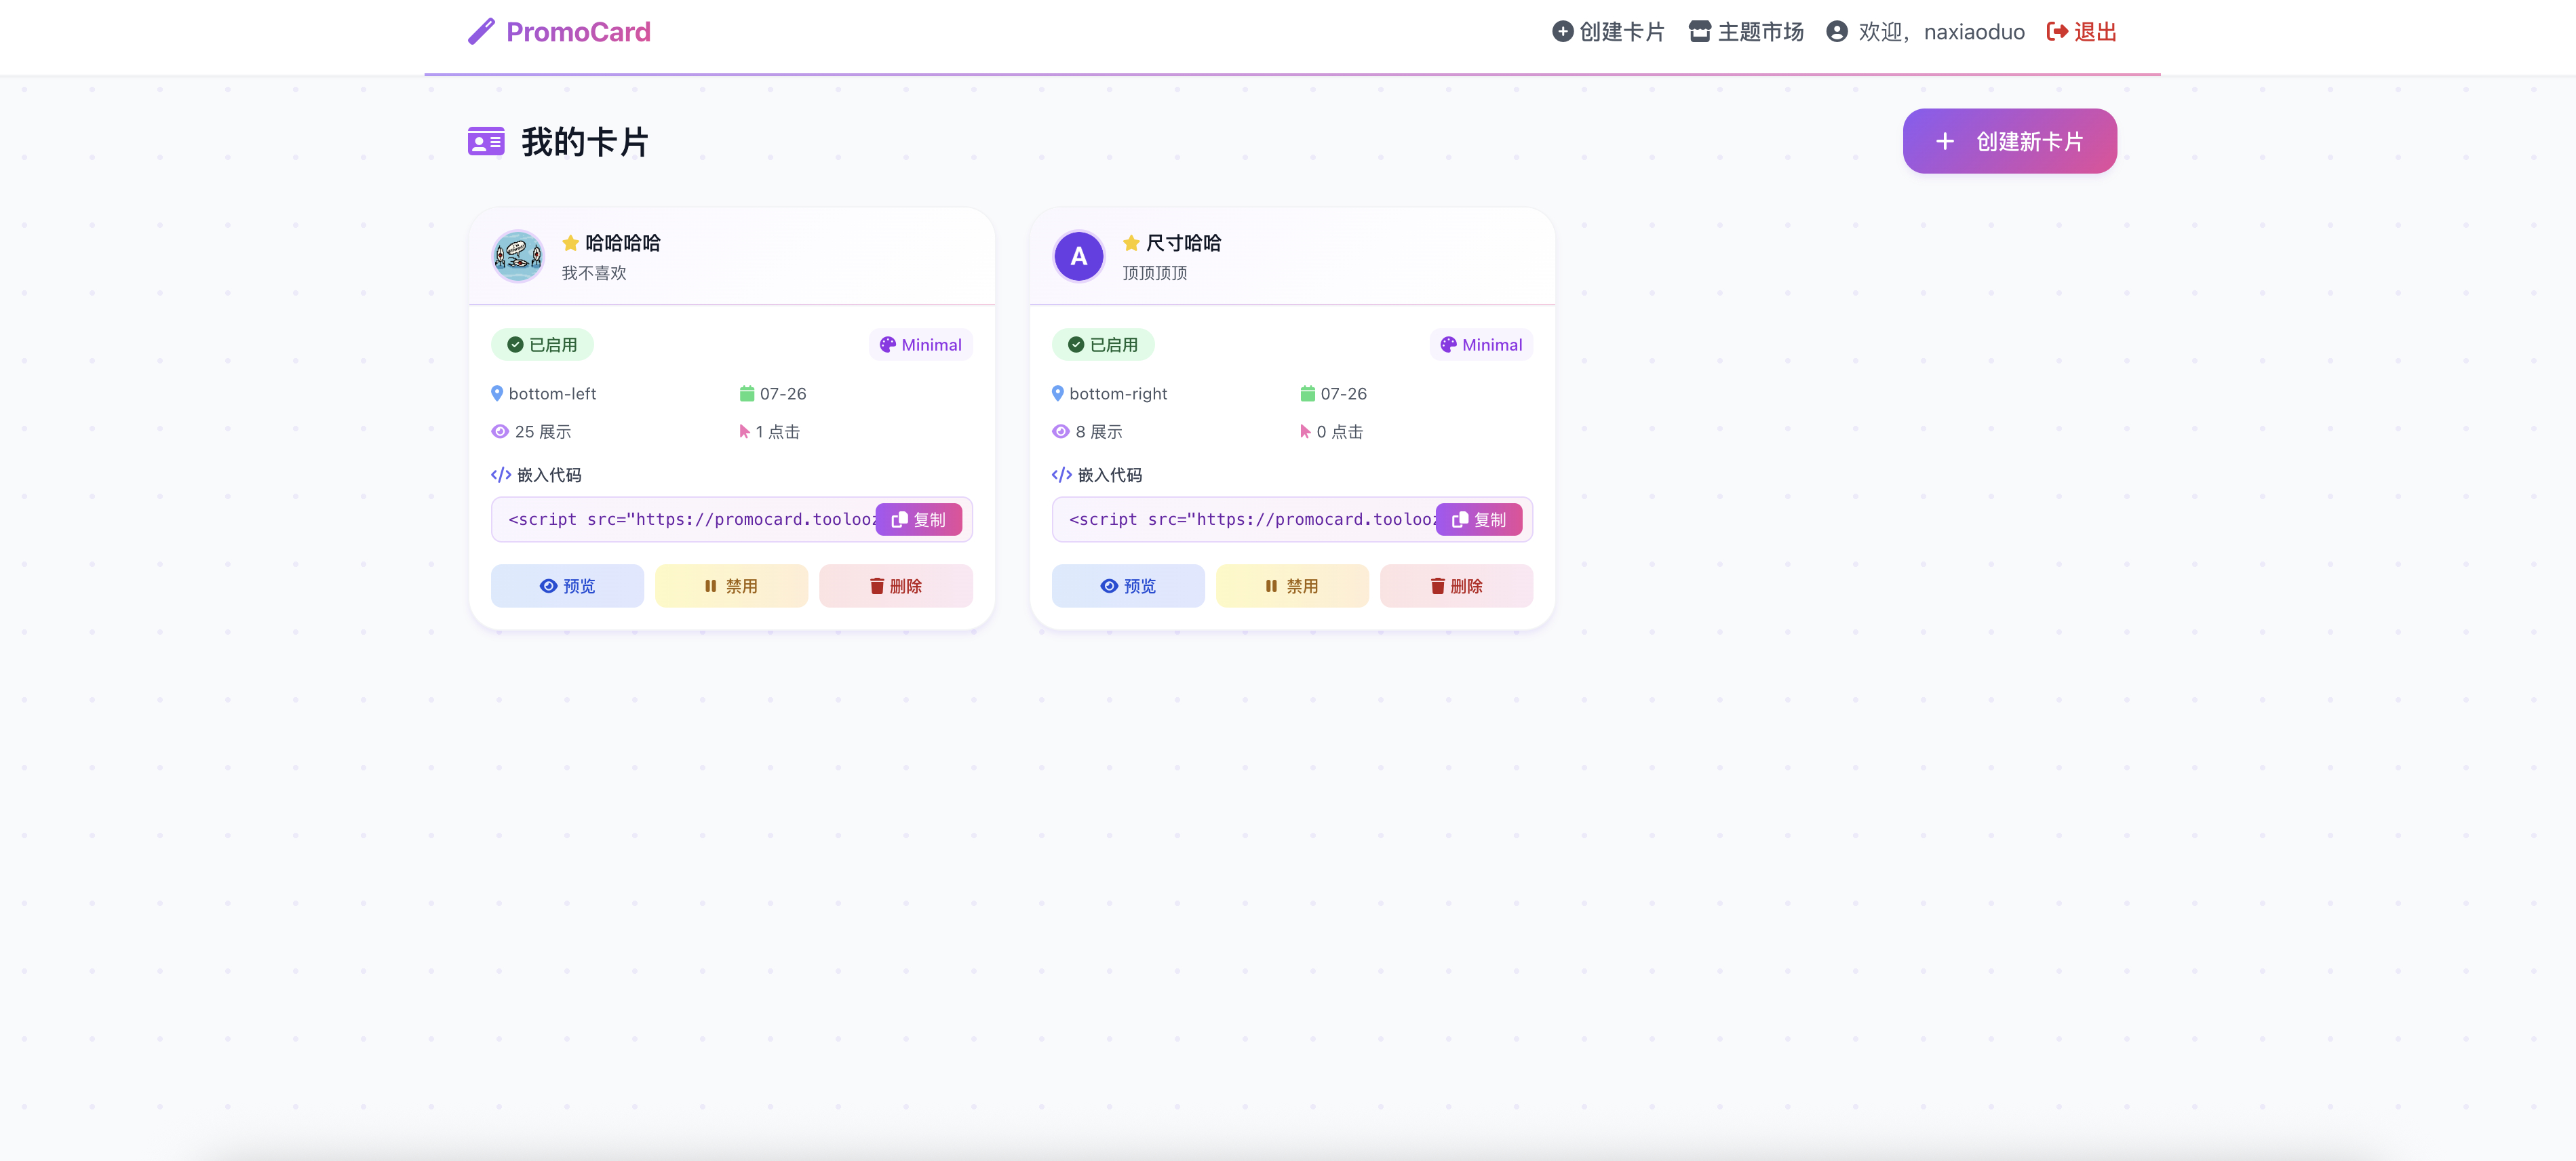Click the location pin beside bottom-right
Viewport: 2576px width, 1161px height.
click(x=1057, y=394)
